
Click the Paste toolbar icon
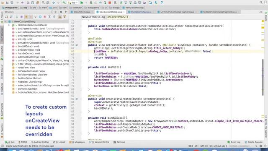[x=37, y=3]
